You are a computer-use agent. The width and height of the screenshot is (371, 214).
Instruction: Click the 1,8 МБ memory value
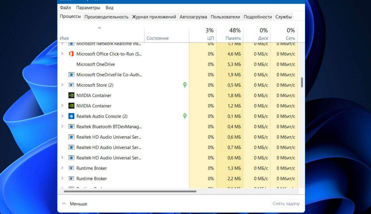coord(234,95)
